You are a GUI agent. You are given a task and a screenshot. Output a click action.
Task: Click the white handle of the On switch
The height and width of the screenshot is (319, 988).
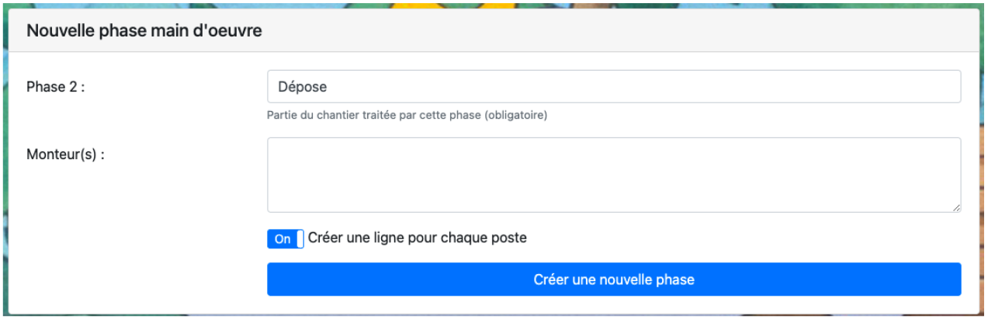(x=300, y=239)
